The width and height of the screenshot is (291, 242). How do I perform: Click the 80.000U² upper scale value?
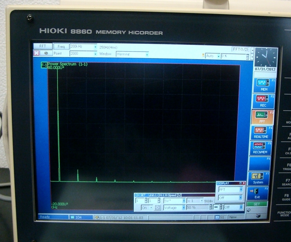pyautogui.click(x=56, y=68)
